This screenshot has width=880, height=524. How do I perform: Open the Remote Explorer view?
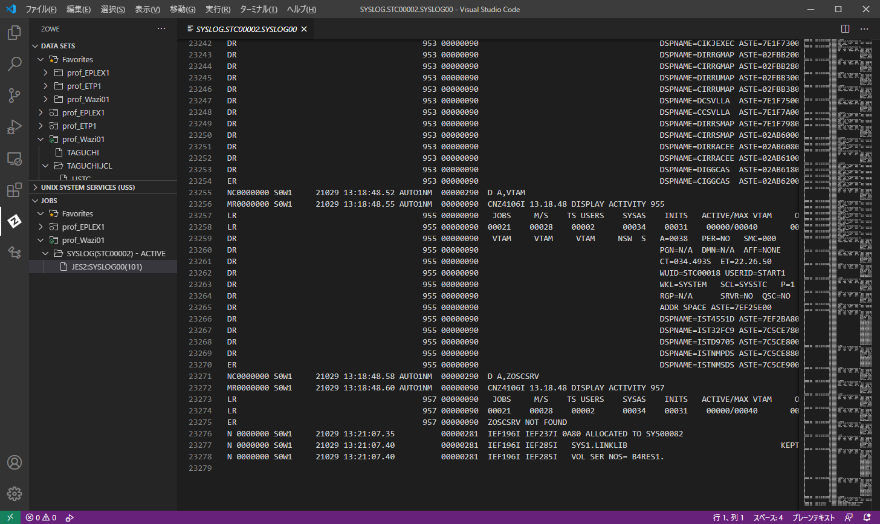pos(15,159)
